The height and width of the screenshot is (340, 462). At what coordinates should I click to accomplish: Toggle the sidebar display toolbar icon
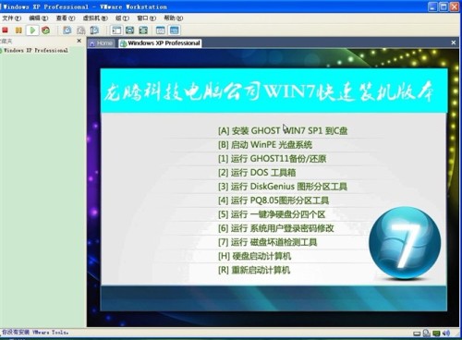click(x=116, y=30)
